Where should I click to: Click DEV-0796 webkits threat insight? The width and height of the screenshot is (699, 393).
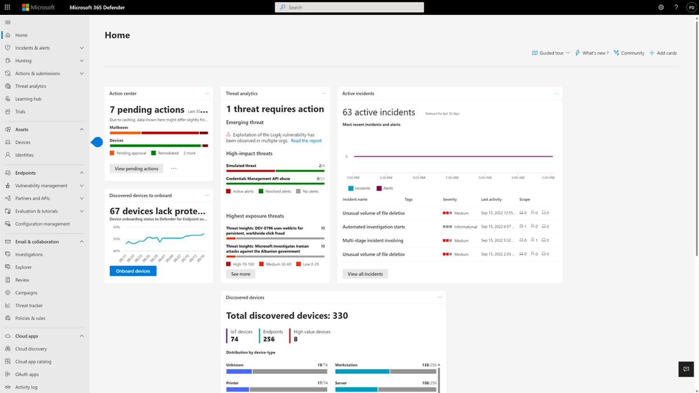pos(265,230)
